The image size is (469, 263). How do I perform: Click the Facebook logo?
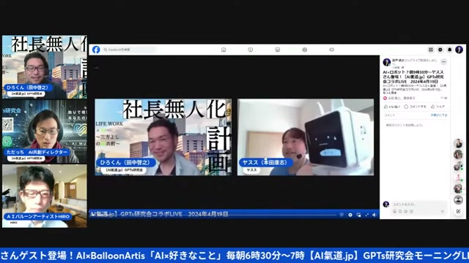point(96,50)
